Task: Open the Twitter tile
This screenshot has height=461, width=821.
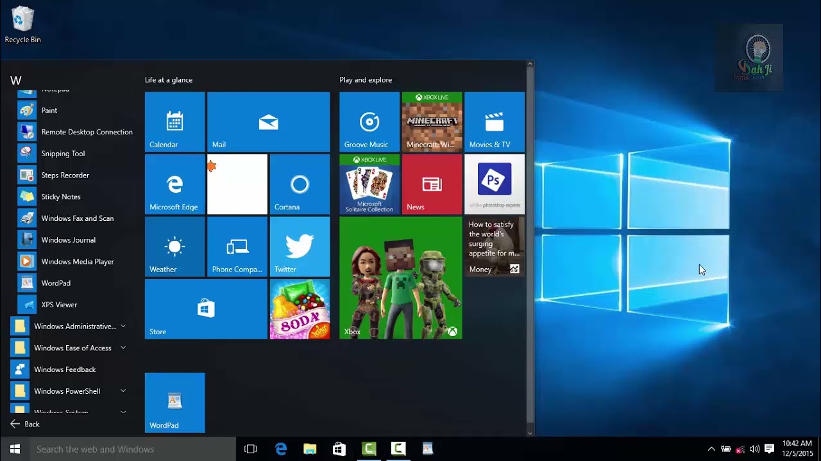Action: 300,247
